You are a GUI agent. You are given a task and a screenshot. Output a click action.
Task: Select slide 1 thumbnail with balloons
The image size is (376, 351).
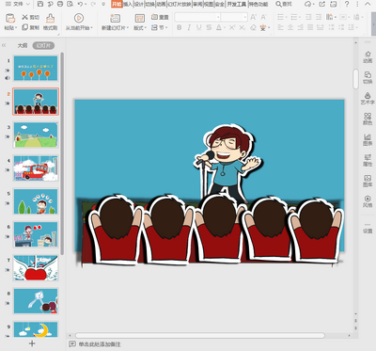(36, 69)
